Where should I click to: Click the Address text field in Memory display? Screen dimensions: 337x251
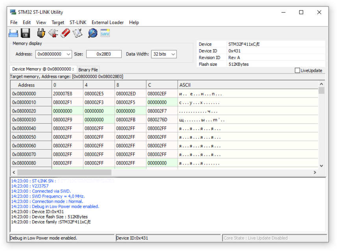pyautogui.click(x=51, y=54)
